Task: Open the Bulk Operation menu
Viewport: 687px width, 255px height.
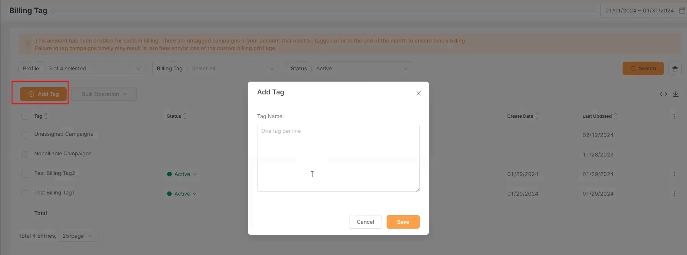Action: pyautogui.click(x=104, y=94)
